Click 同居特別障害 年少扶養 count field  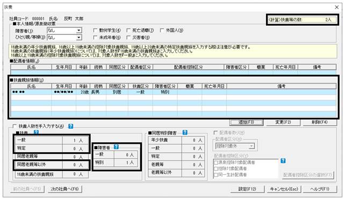(193, 140)
